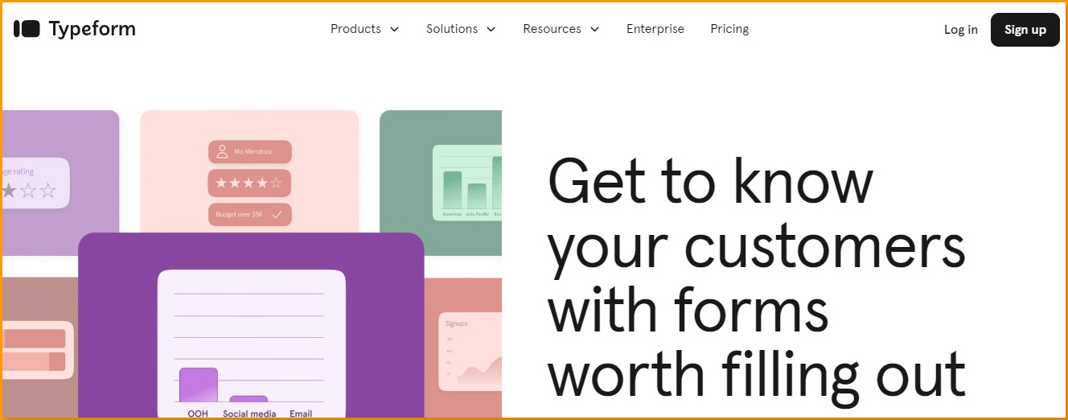Click the Mo Mendoza name pill
Viewport: 1068px width, 420px height.
(x=249, y=152)
